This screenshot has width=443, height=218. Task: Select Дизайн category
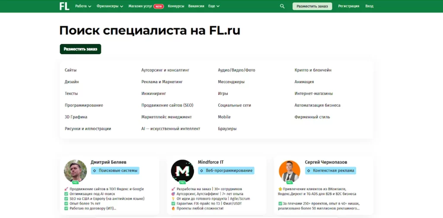point(72,82)
